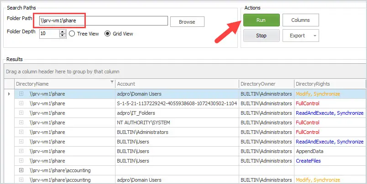367x184 pixels.
Task: Expand the BUILTIN\Users ReadAndExecute row
Action: [x=21, y=142]
